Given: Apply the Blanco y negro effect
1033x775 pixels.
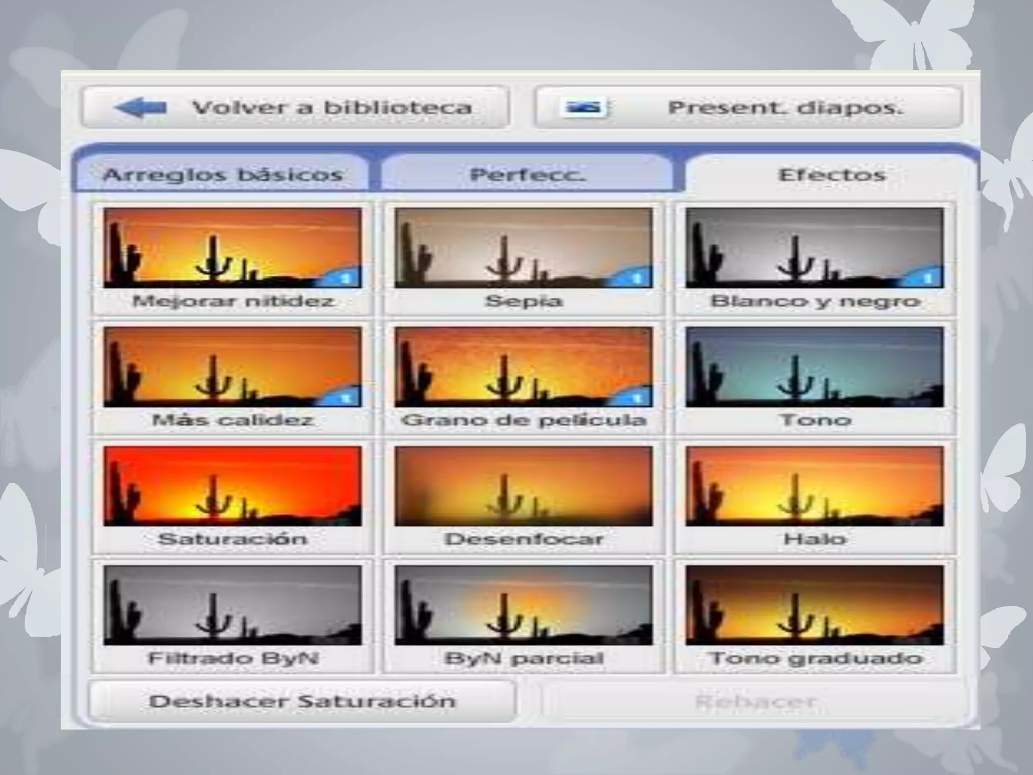Looking at the screenshot, I should click(x=815, y=248).
